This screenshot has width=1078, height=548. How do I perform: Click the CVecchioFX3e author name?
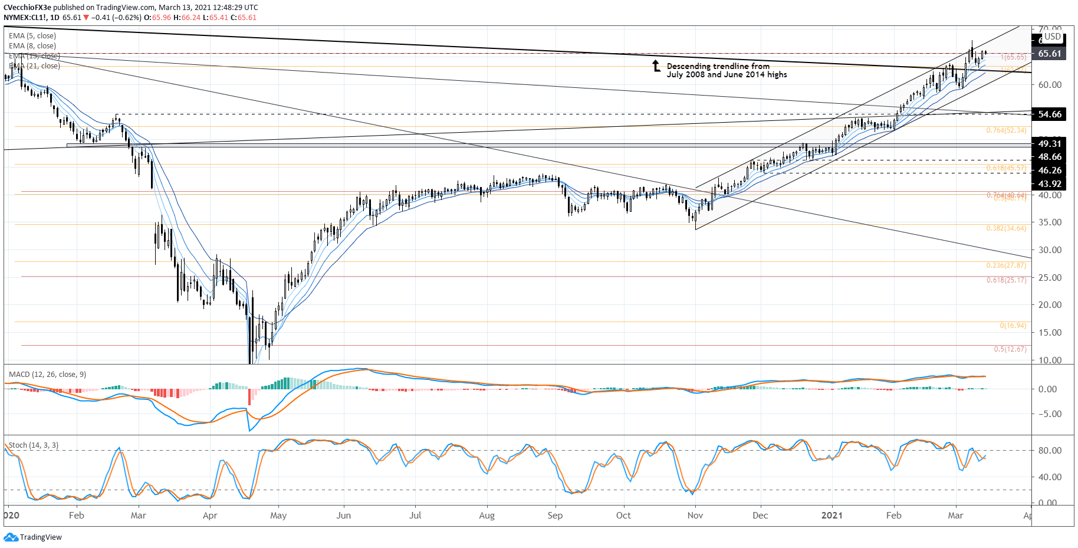coord(27,8)
